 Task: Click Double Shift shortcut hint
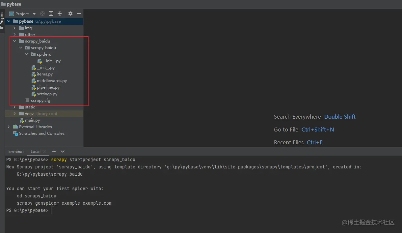click(x=340, y=117)
